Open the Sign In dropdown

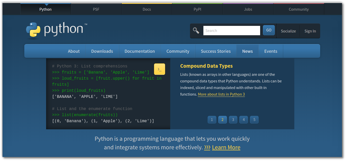pos(310,31)
